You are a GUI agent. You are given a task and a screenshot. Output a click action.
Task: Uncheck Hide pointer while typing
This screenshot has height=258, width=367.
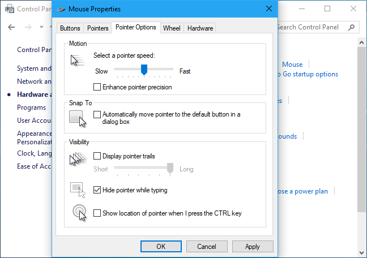coord(97,190)
